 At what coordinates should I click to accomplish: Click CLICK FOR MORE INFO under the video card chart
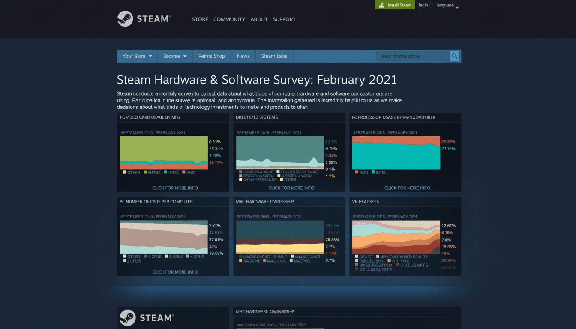pyautogui.click(x=175, y=188)
